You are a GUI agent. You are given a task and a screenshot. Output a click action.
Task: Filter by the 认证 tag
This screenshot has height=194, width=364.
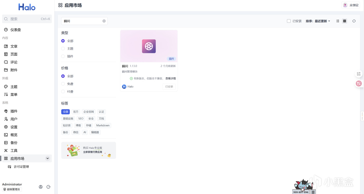(x=102, y=112)
